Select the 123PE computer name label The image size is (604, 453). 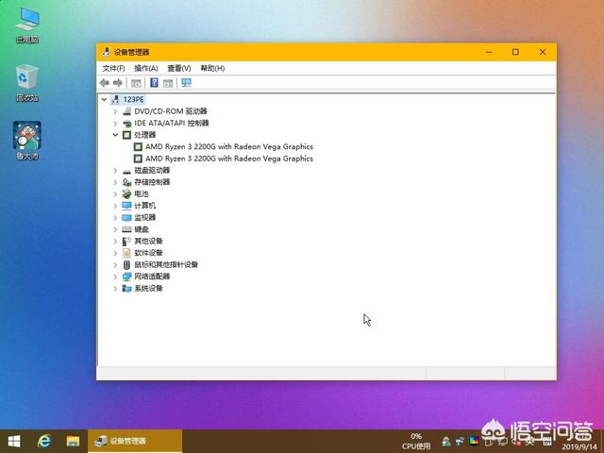coord(133,99)
